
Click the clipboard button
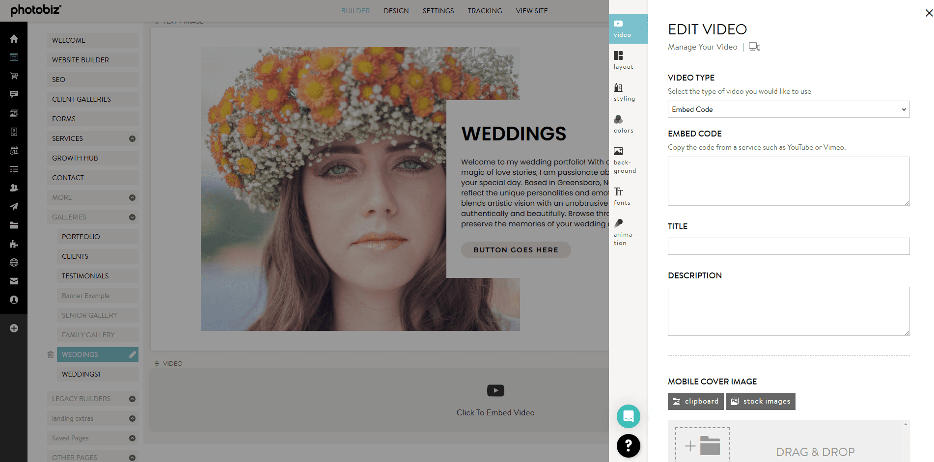(x=695, y=401)
